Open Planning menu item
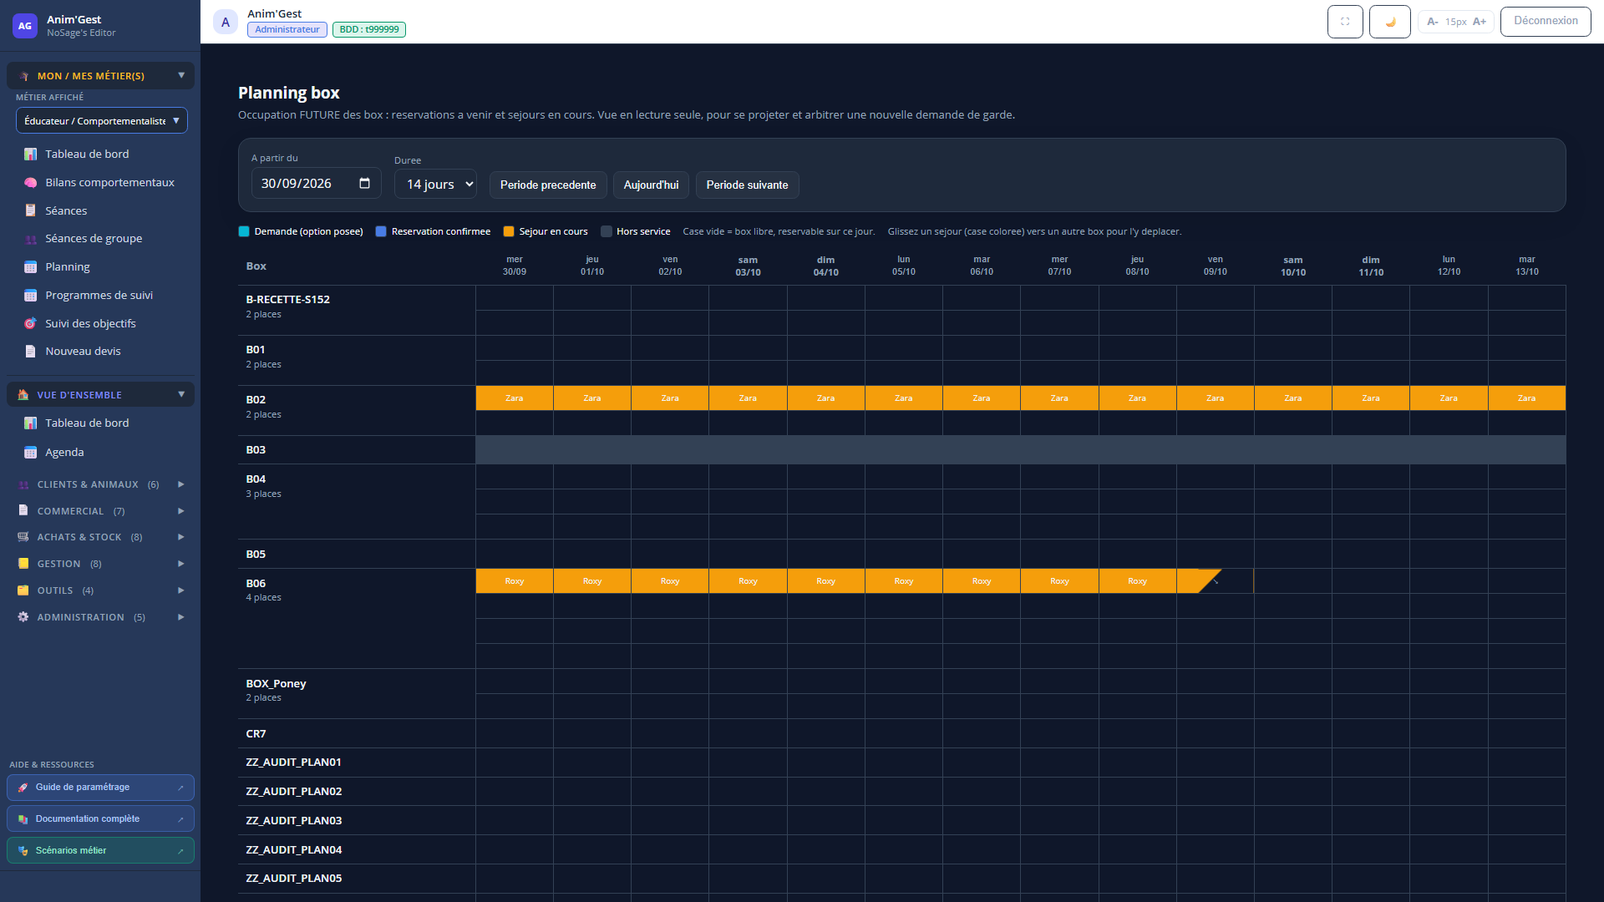 pyautogui.click(x=67, y=267)
